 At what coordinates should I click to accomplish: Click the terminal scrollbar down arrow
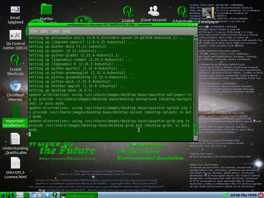[x=195, y=135]
